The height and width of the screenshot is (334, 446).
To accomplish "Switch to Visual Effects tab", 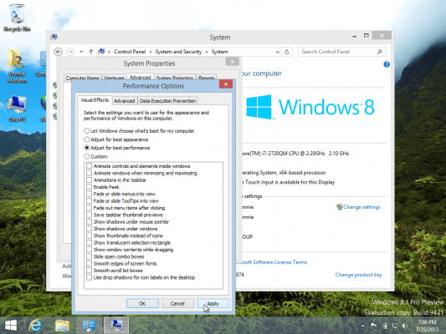I will [x=95, y=100].
